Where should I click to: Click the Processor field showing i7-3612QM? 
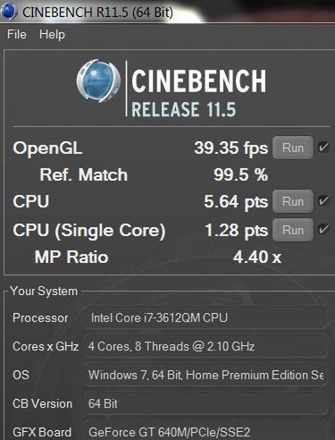pos(206,317)
